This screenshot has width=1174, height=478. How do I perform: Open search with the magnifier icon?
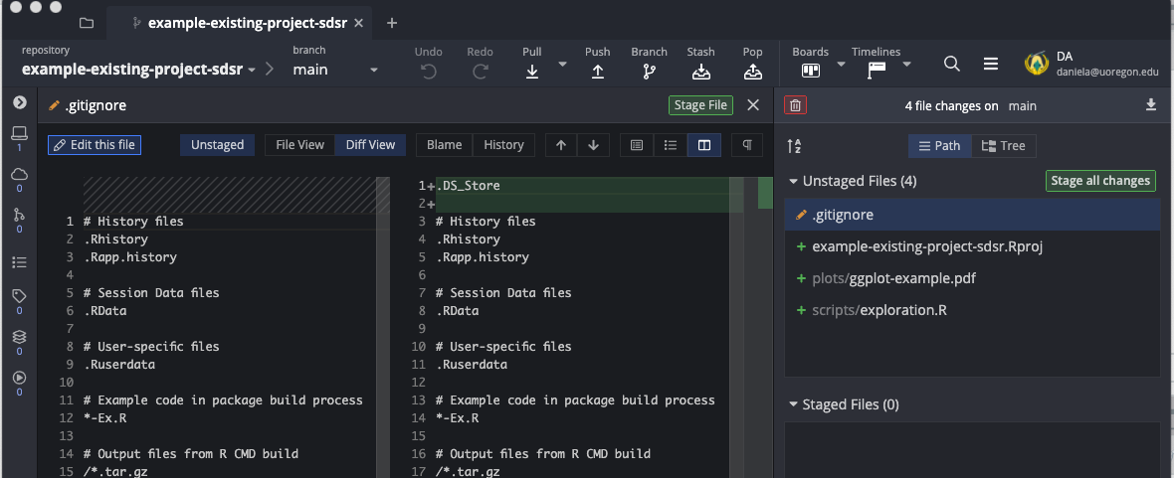[951, 65]
